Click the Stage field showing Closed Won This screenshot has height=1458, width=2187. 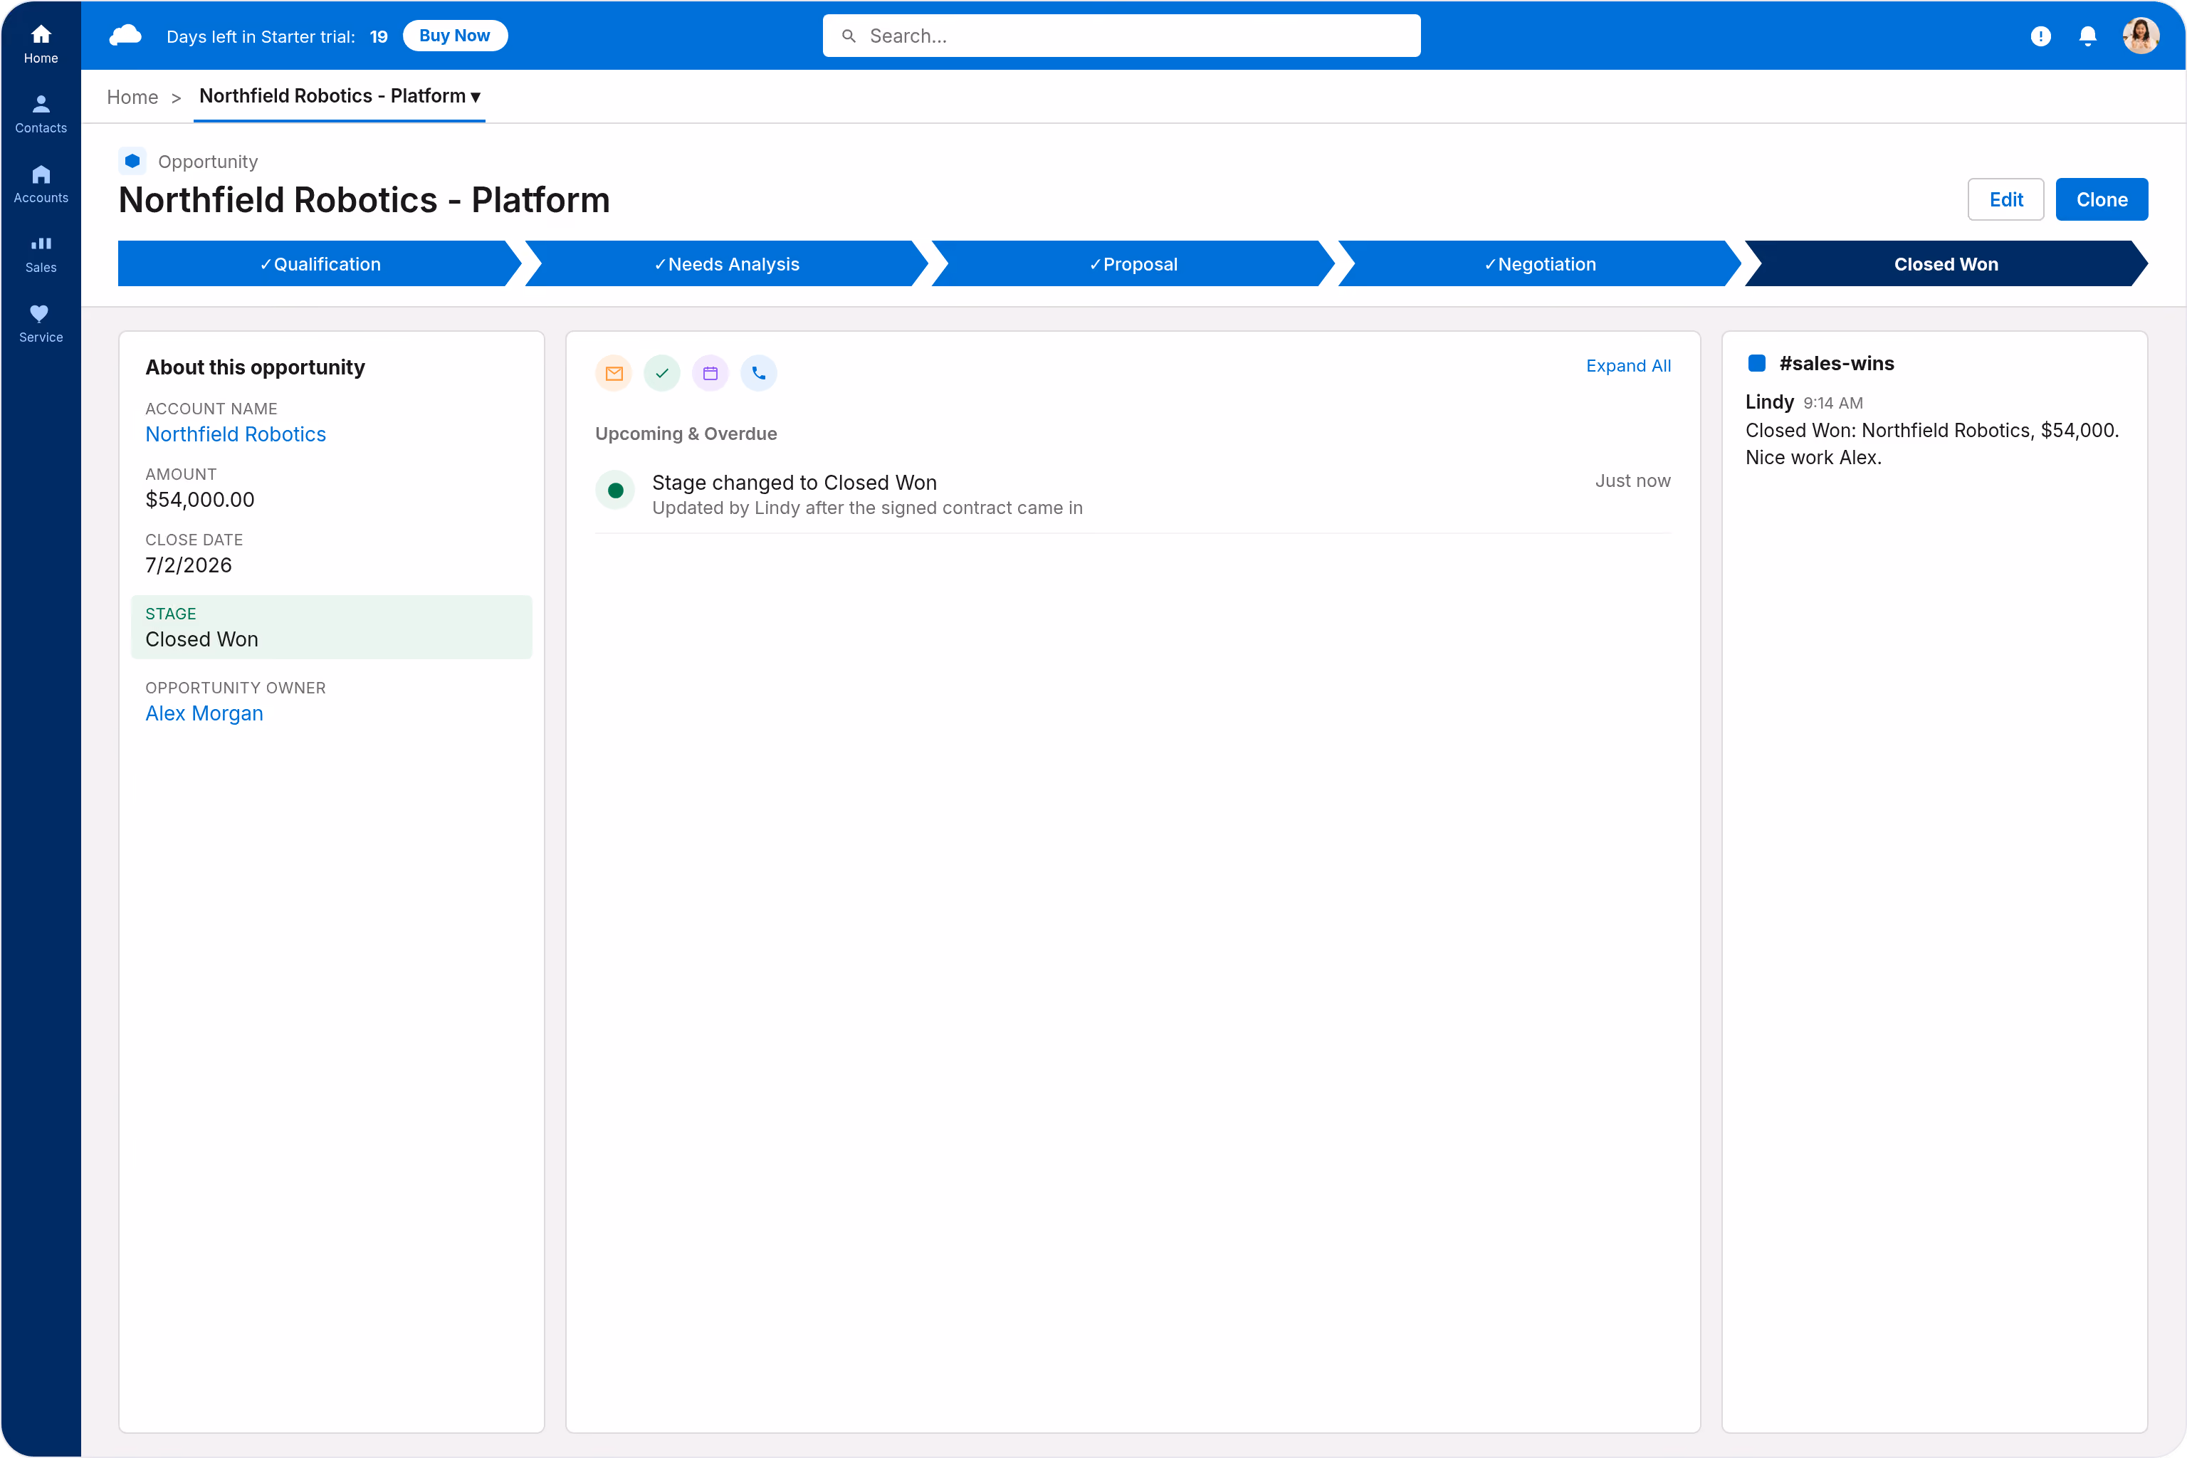pos(332,628)
